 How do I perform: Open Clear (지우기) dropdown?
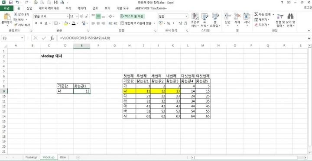[x=262, y=25]
